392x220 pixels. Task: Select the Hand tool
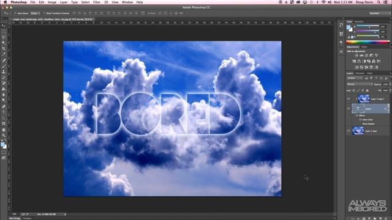point(4,130)
